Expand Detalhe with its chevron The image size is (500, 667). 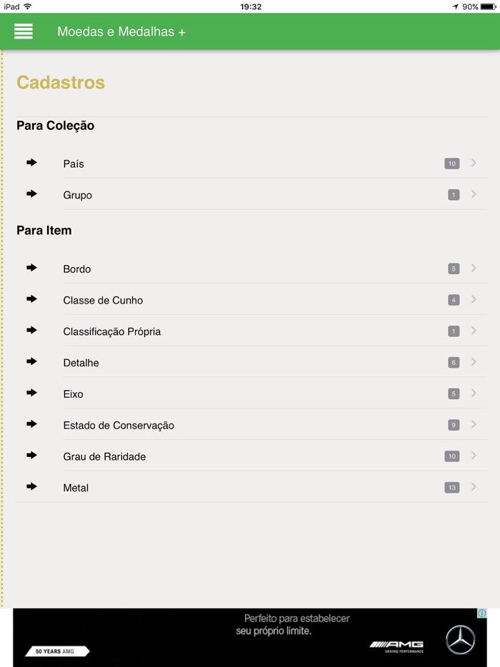click(x=474, y=362)
